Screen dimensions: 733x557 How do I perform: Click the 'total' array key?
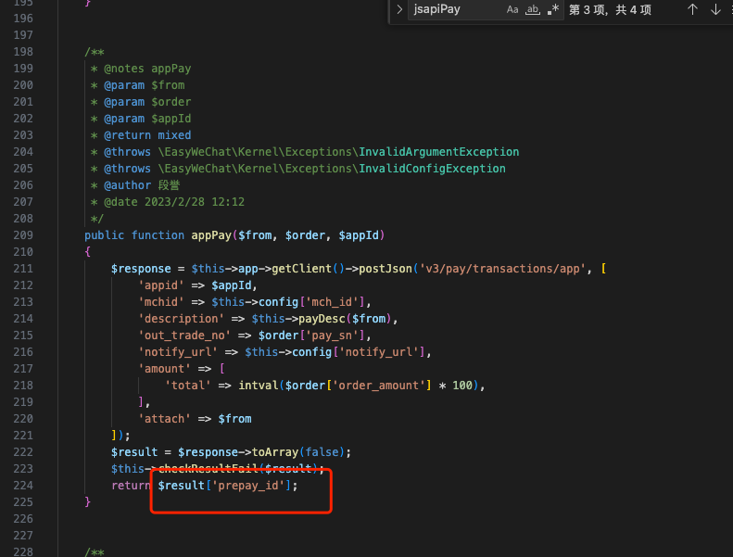pos(188,386)
